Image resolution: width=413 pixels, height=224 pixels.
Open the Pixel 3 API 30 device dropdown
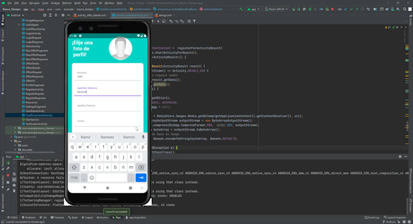pyautogui.click(x=276, y=9)
